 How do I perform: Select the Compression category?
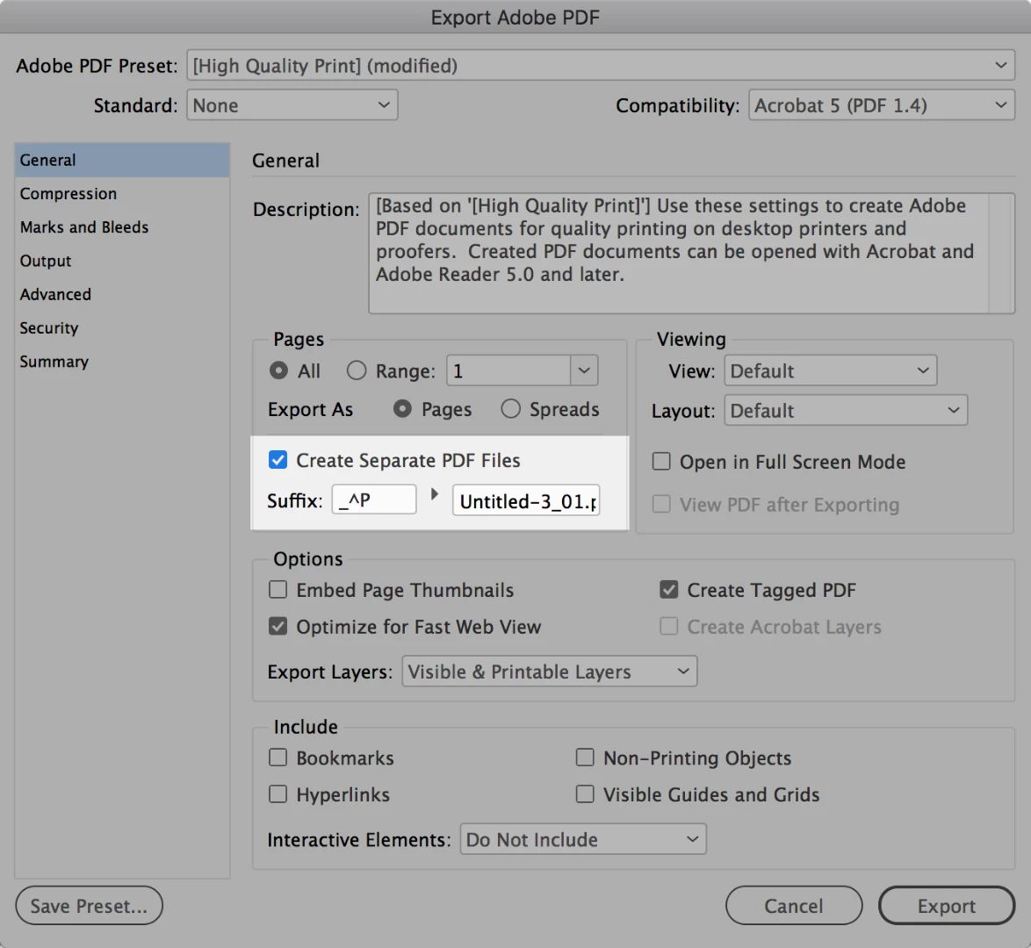[122, 193]
